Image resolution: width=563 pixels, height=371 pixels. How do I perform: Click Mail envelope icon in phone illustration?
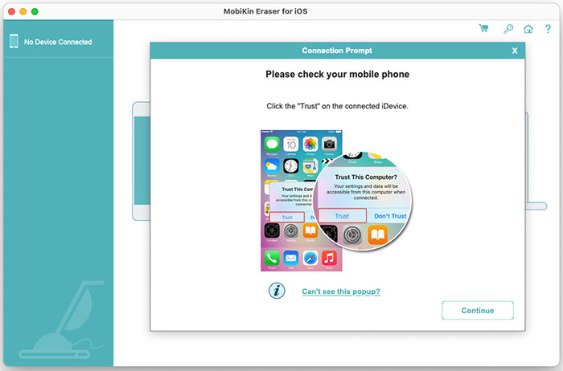pos(290,259)
